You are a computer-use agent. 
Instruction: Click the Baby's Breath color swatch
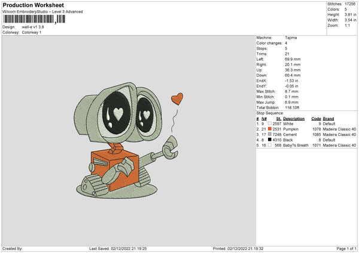(270, 145)
